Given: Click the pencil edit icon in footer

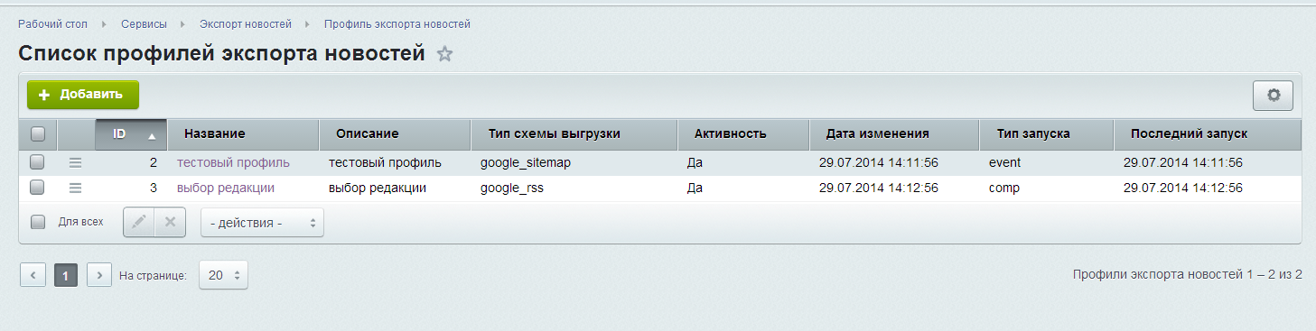Looking at the screenshot, I should coord(139,222).
